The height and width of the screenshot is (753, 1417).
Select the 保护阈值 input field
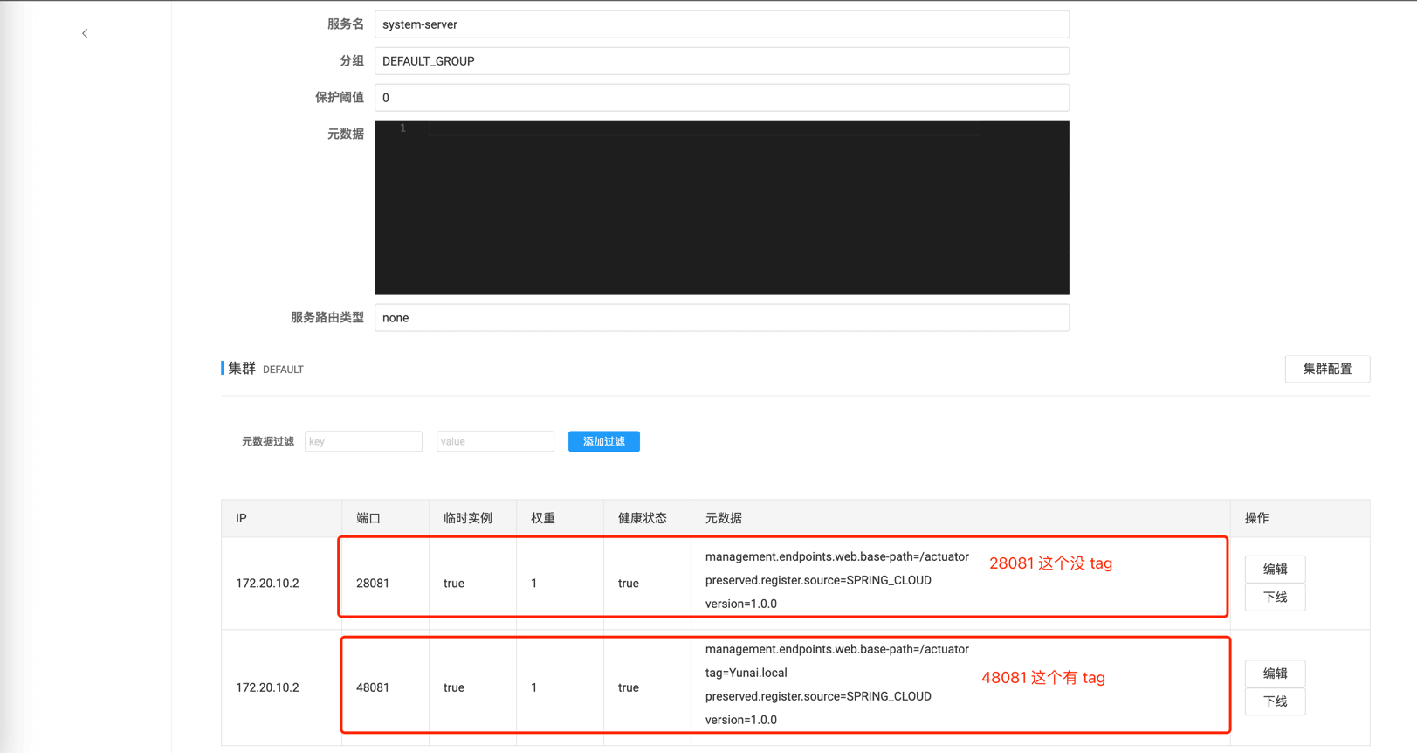point(721,98)
